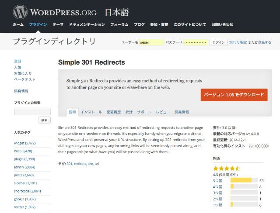Open the フォーラム menu item
Image resolution: width=280 pixels, height=213 pixels.
[119, 24]
